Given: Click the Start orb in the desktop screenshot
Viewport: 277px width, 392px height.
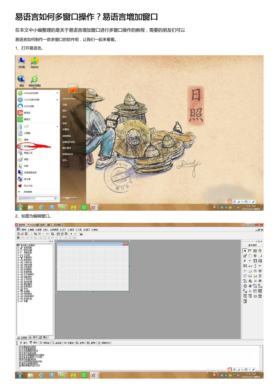Looking at the screenshot, I should pos(20,207).
